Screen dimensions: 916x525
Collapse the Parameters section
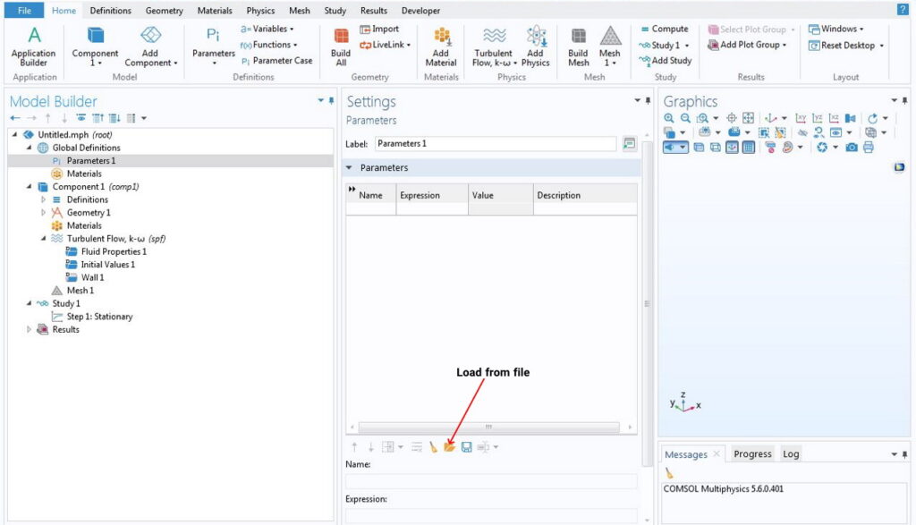coord(349,168)
